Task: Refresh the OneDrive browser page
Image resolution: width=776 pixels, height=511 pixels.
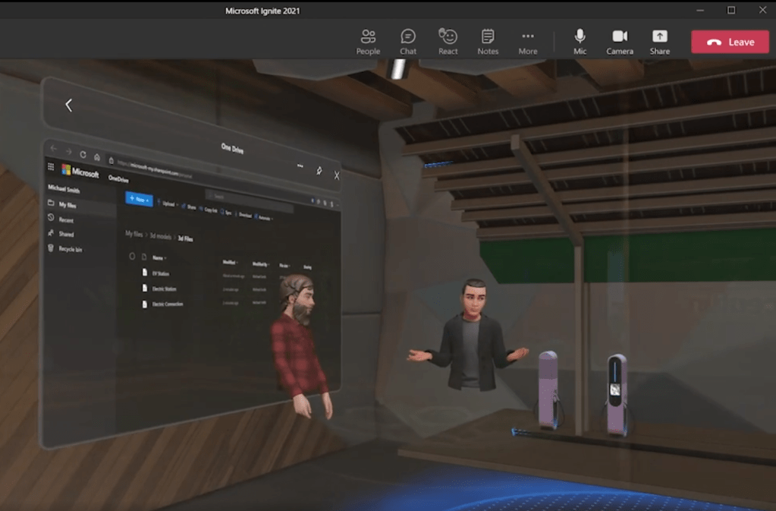Action: point(82,154)
